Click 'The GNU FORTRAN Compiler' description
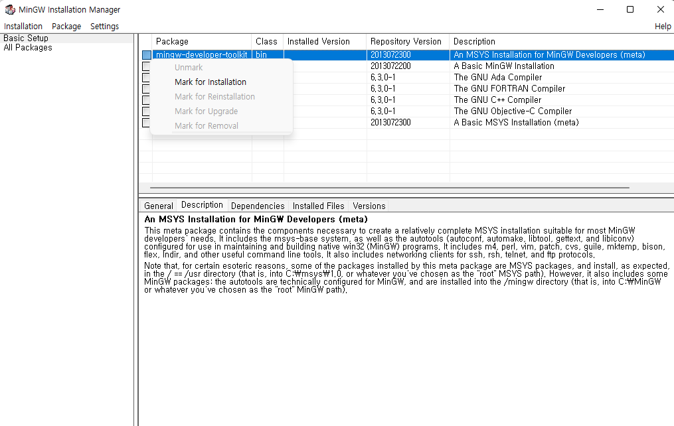Viewport: 674px width, 426px height. [x=509, y=88]
